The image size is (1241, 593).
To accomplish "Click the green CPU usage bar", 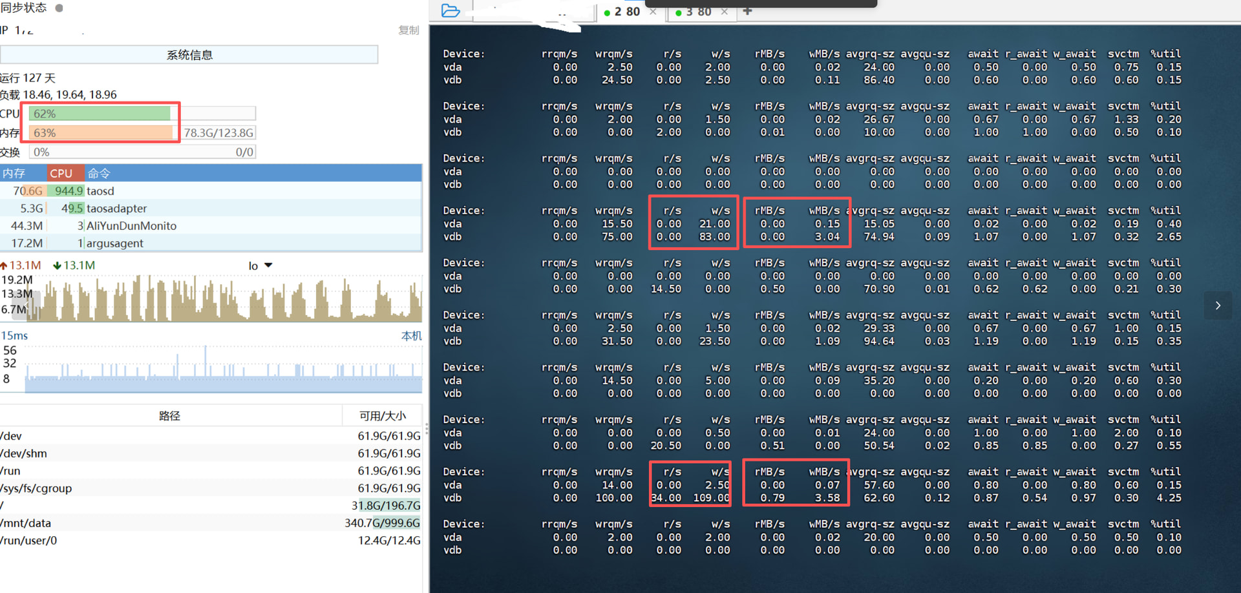I will point(100,114).
